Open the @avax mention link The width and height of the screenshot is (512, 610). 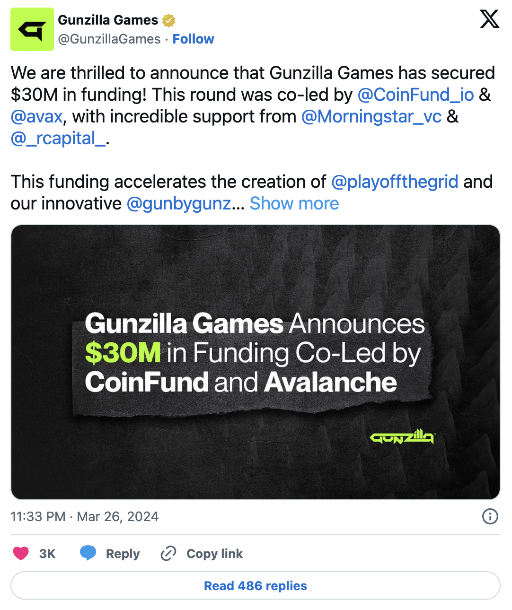pyautogui.click(x=36, y=116)
